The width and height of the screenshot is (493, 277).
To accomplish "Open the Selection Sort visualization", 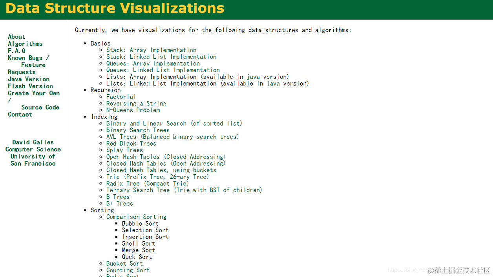I will (145, 230).
